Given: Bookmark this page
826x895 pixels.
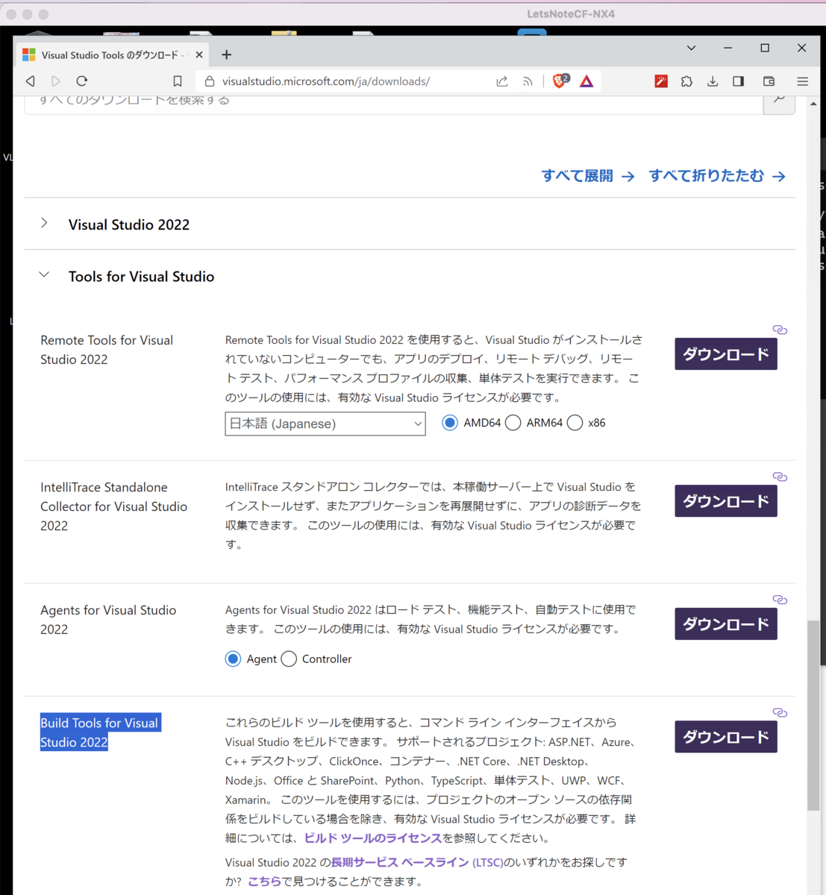Looking at the screenshot, I should [177, 81].
